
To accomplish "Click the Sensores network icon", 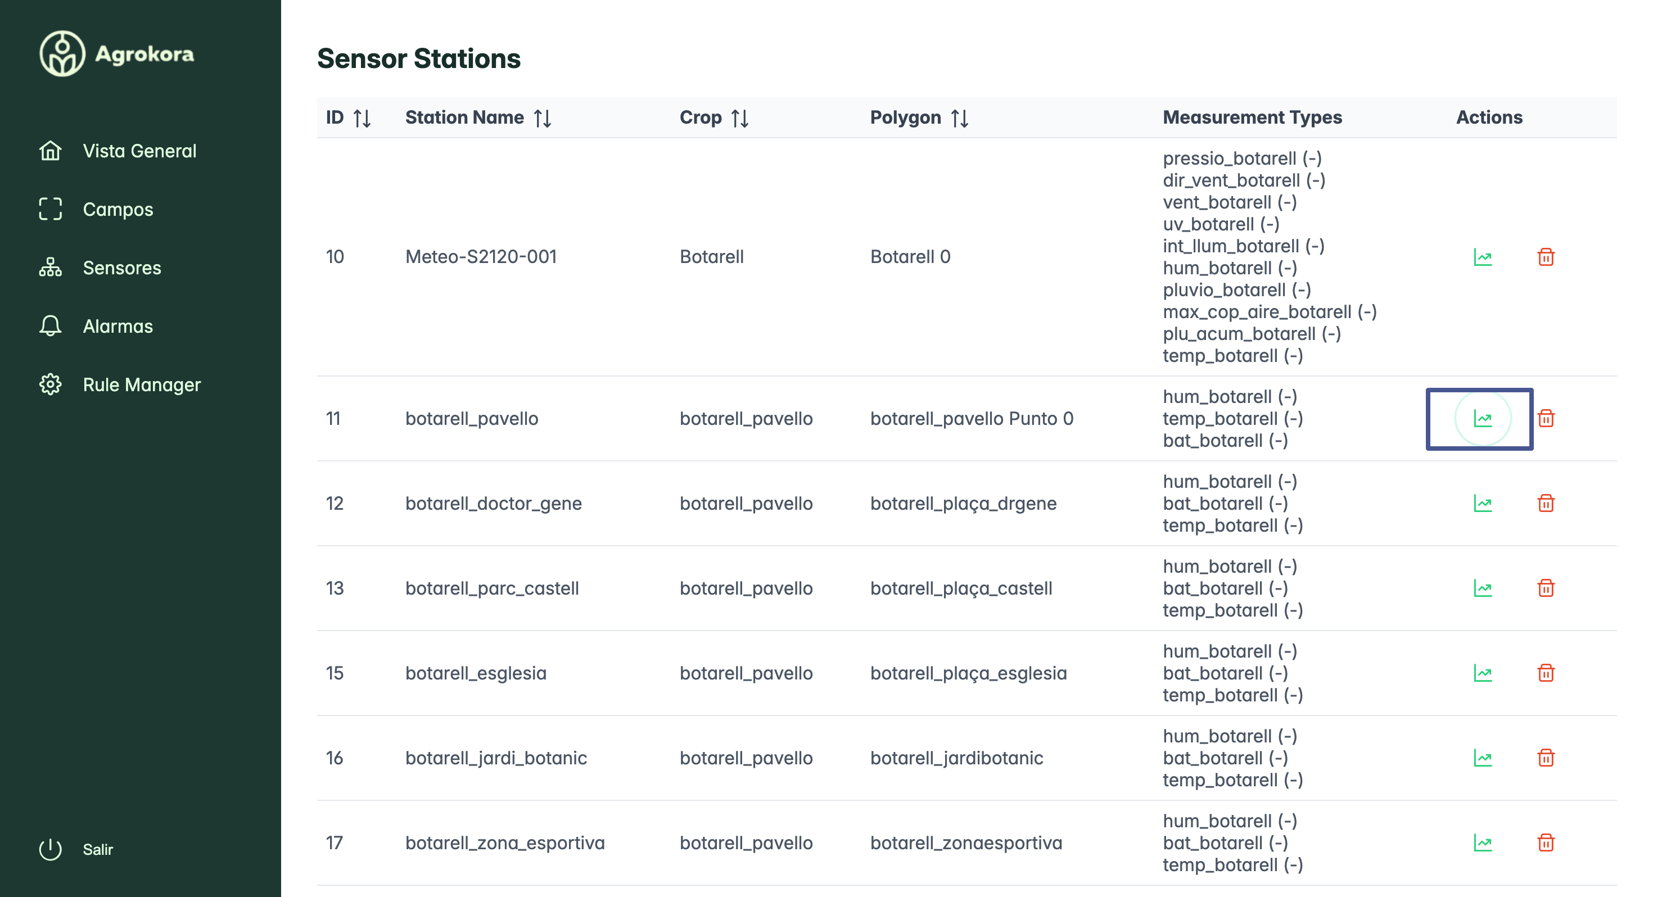I will coord(51,268).
